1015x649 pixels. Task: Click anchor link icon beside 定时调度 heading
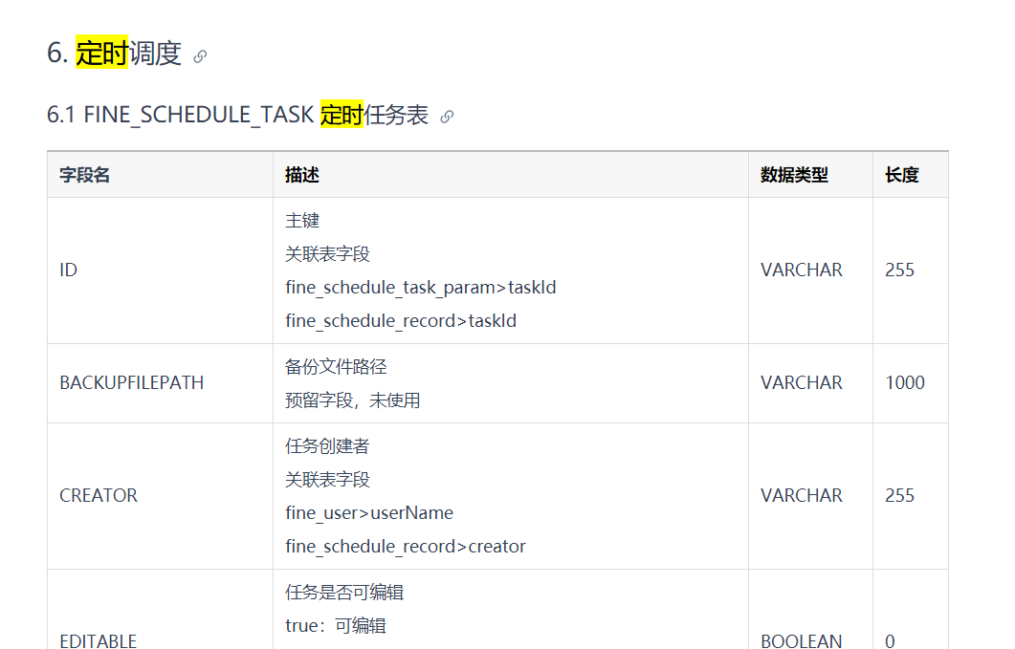click(200, 56)
